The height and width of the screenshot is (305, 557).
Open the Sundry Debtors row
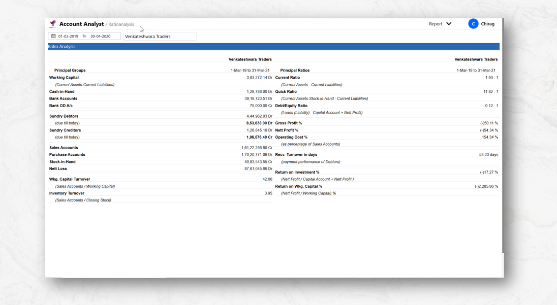pos(64,116)
